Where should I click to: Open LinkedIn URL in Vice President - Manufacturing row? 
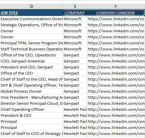pyautogui.click(x=116, y=97)
